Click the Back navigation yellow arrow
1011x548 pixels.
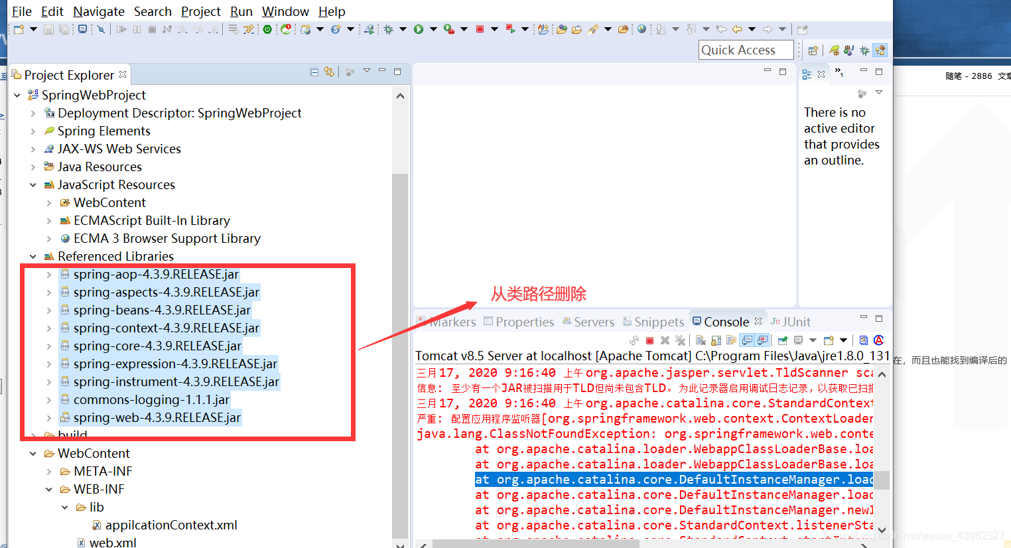736,29
